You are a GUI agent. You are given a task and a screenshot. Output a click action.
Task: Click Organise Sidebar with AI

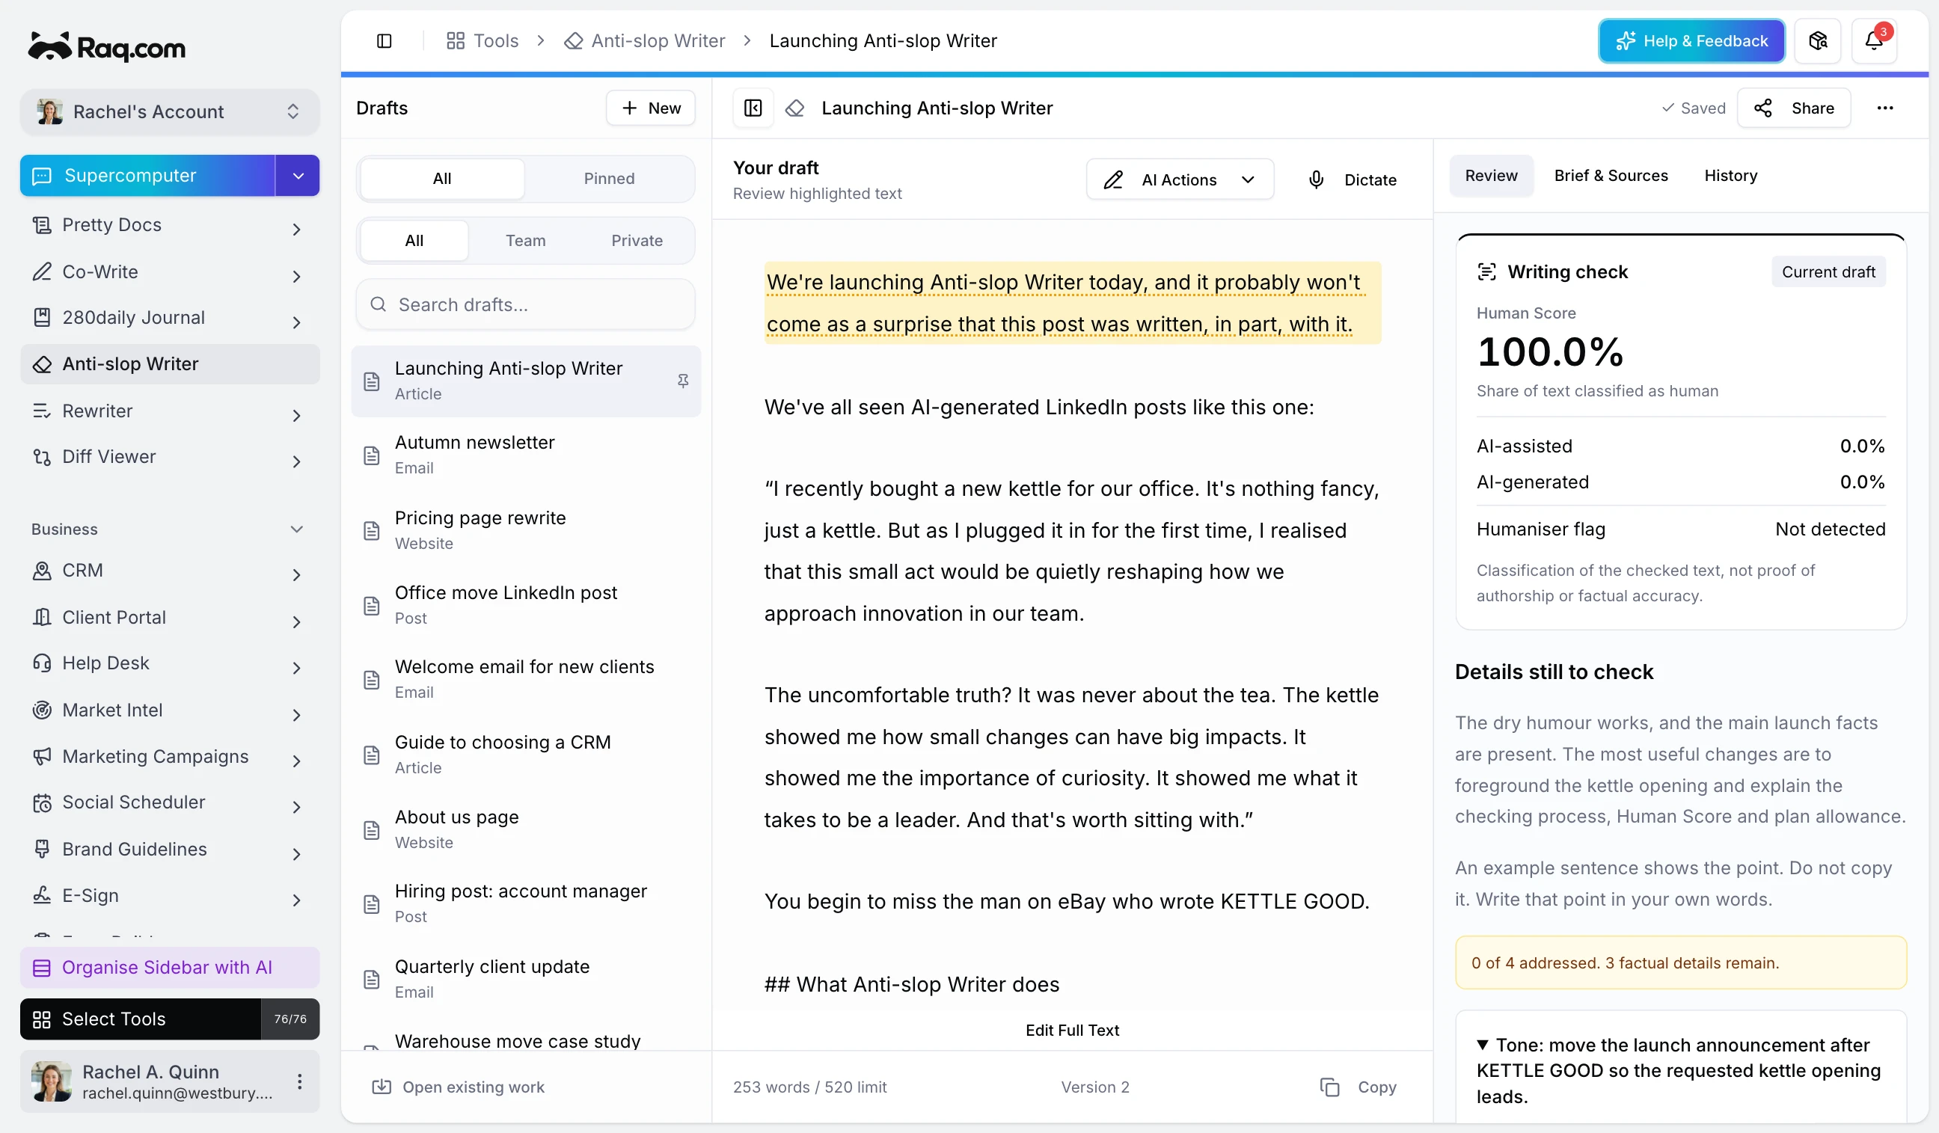pyautogui.click(x=169, y=967)
